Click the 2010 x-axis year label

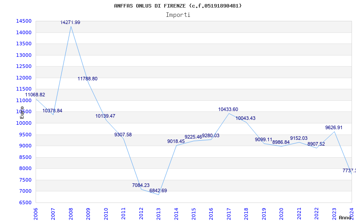pyautogui.click(x=106, y=214)
